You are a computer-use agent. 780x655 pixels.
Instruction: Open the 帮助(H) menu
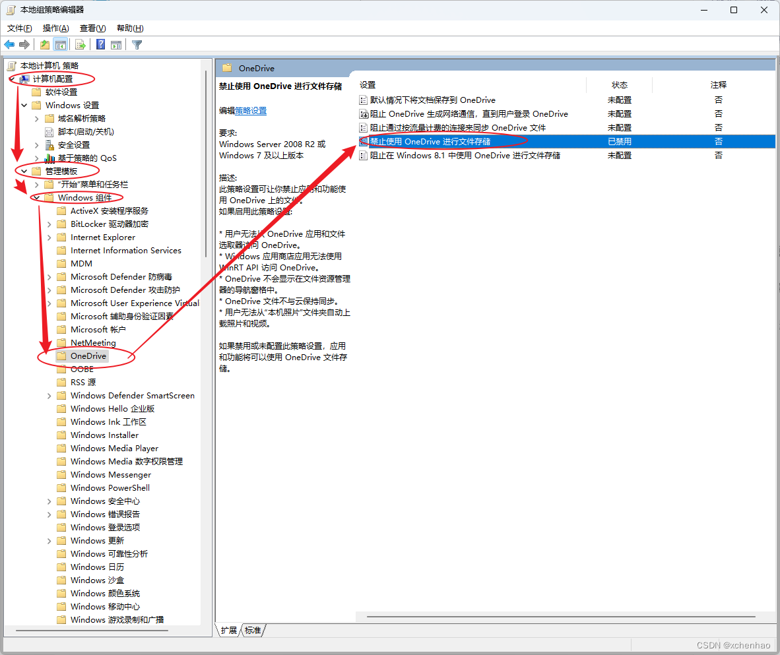(130, 28)
